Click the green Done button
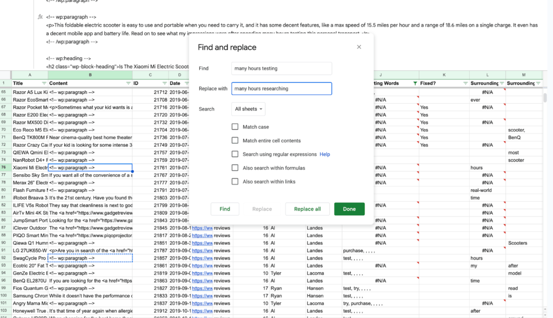 [349, 209]
